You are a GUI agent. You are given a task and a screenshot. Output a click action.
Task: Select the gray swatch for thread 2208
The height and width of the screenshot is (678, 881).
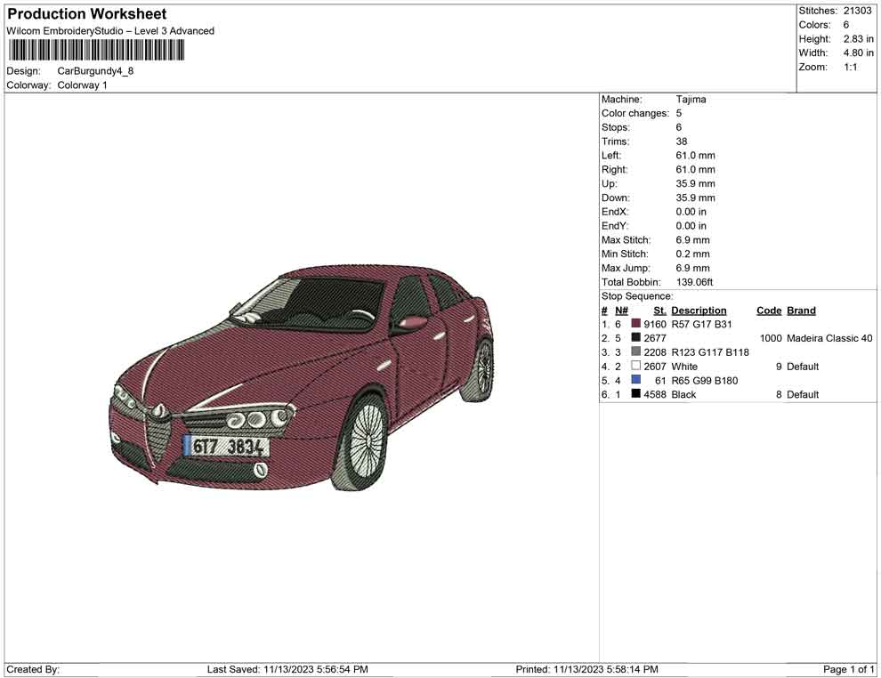click(635, 352)
